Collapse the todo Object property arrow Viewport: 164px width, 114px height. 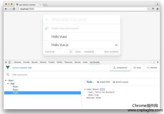[x=85, y=89]
